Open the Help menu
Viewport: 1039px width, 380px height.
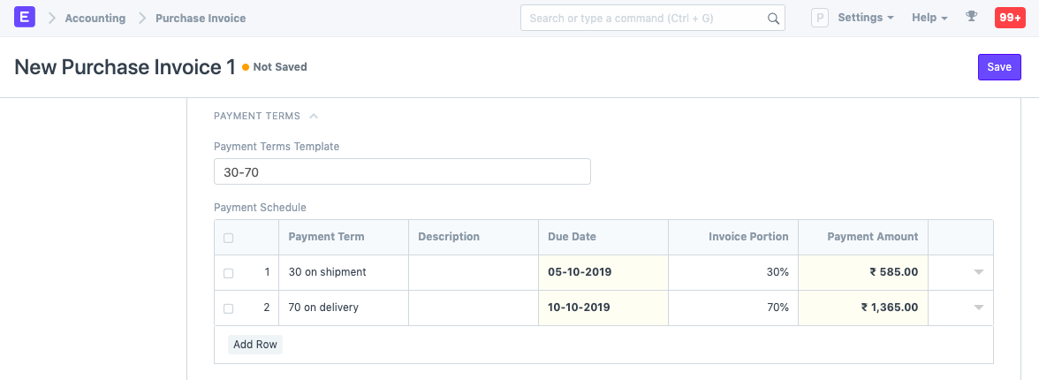click(929, 18)
